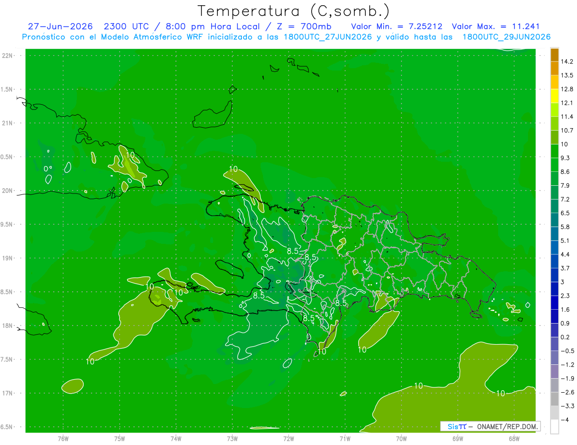This screenshot has width=577, height=445.
Task: Click legend value "1.6"
Action: pyautogui.click(x=566, y=310)
